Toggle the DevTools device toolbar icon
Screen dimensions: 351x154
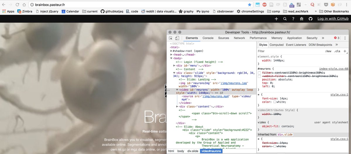tap(177, 38)
